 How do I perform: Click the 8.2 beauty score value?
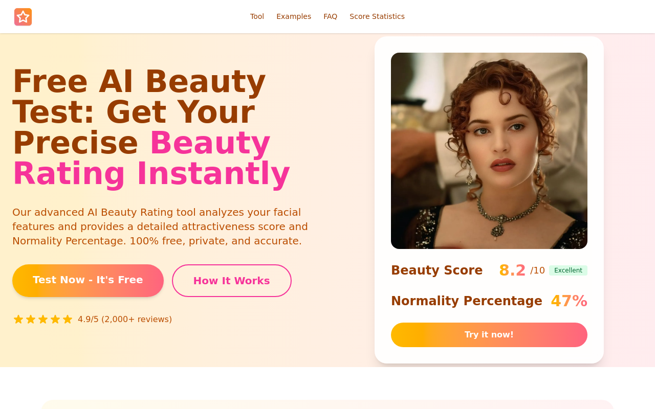click(x=512, y=270)
